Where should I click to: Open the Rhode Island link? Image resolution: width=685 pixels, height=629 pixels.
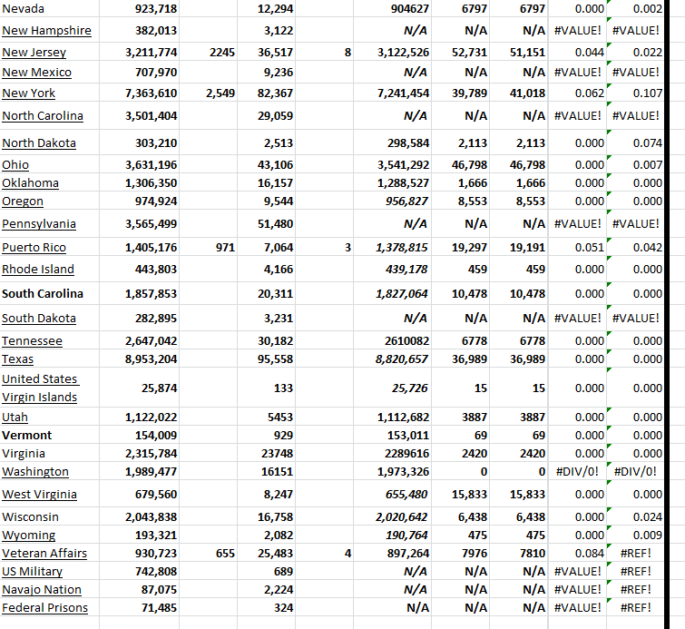click(x=38, y=270)
